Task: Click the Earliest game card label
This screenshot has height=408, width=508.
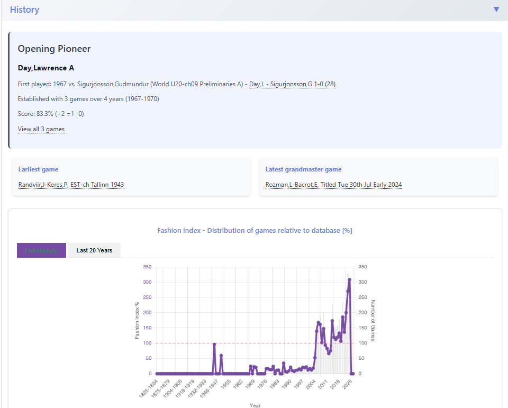Action: pos(38,169)
